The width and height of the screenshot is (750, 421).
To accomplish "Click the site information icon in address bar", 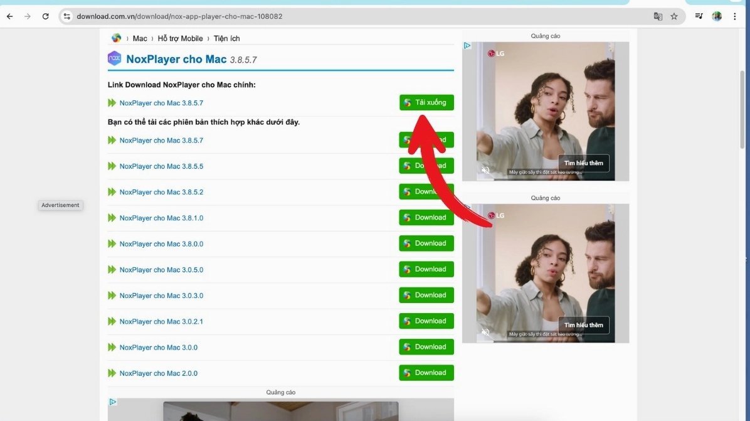I will click(x=66, y=16).
